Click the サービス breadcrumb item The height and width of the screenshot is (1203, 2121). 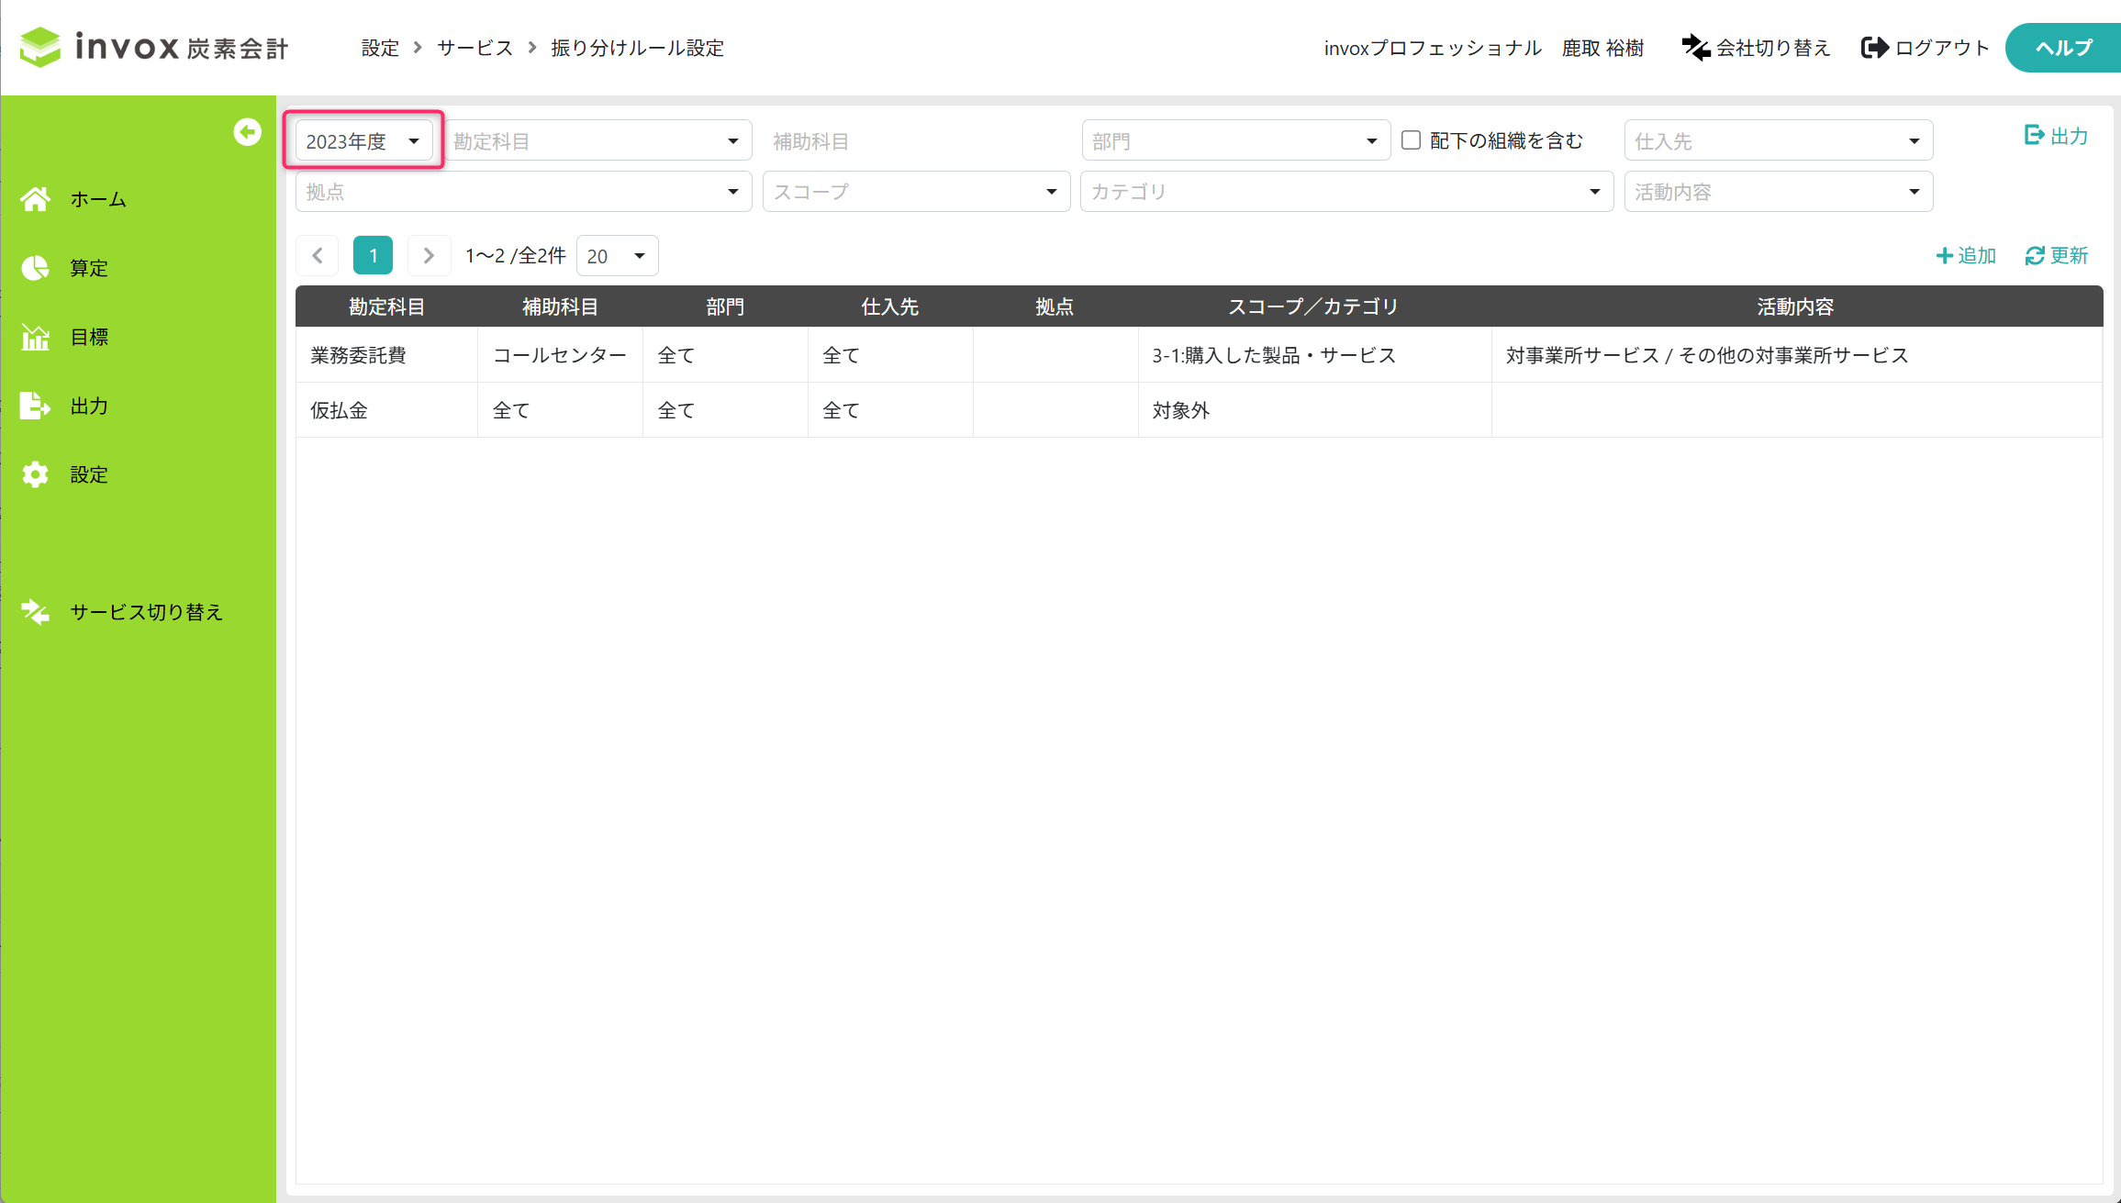pos(474,48)
